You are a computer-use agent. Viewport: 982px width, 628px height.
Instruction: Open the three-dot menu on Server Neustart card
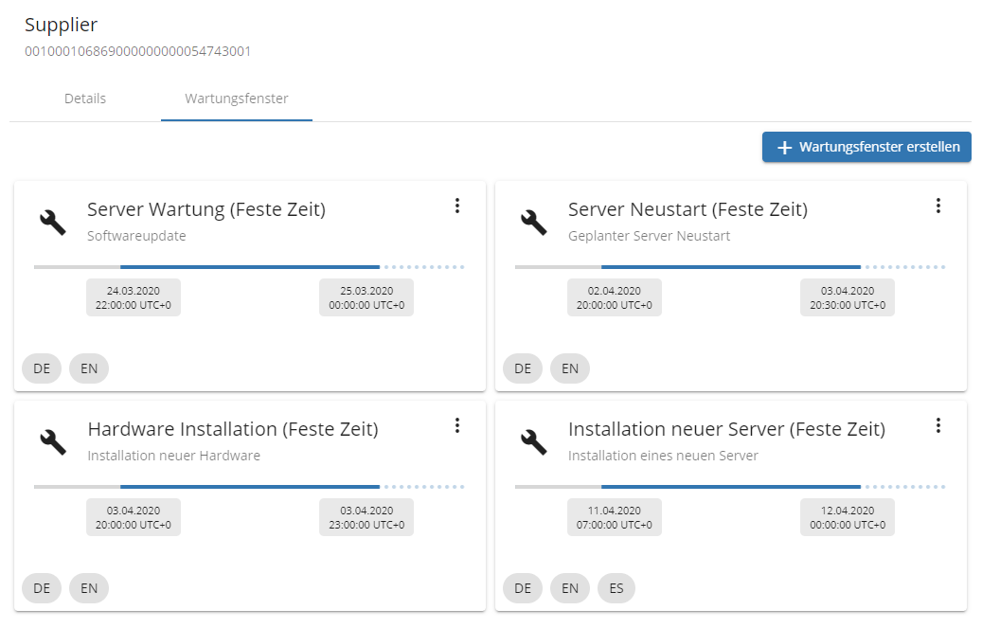(x=938, y=206)
